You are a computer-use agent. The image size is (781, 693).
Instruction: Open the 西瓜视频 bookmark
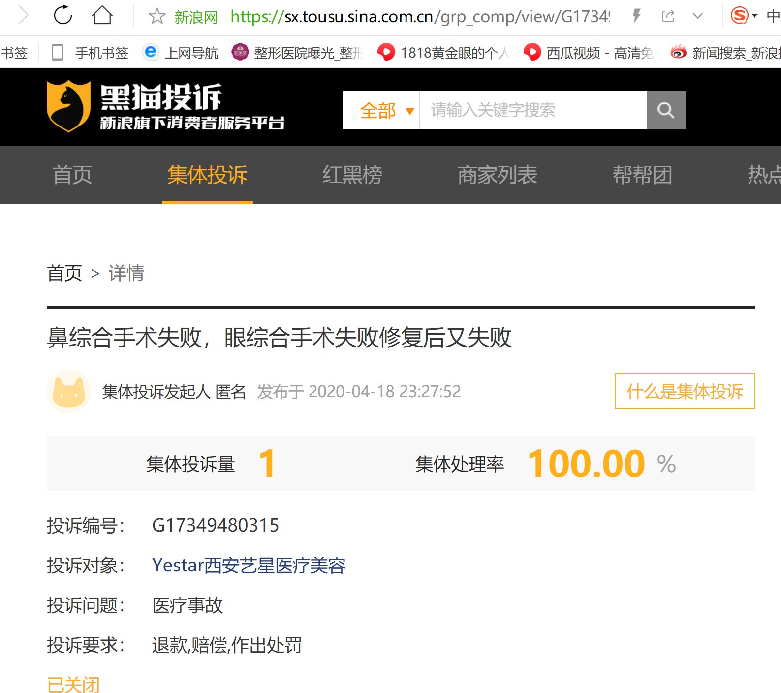pyautogui.click(x=600, y=53)
